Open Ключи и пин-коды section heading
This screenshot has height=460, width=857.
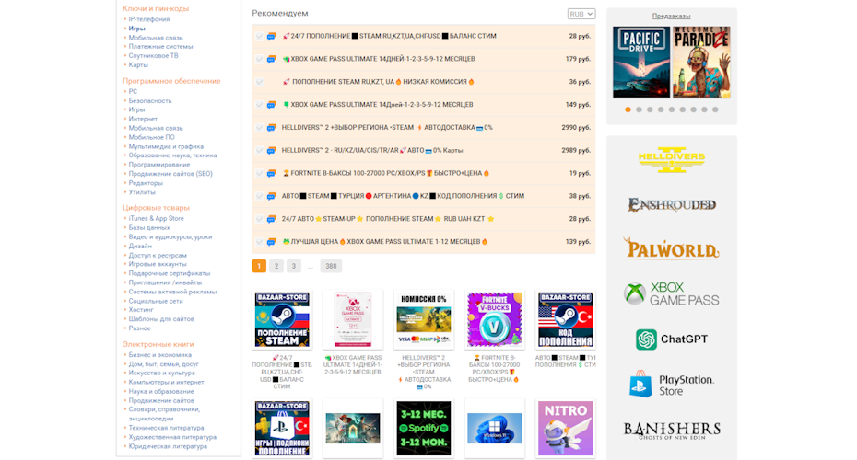156,8
